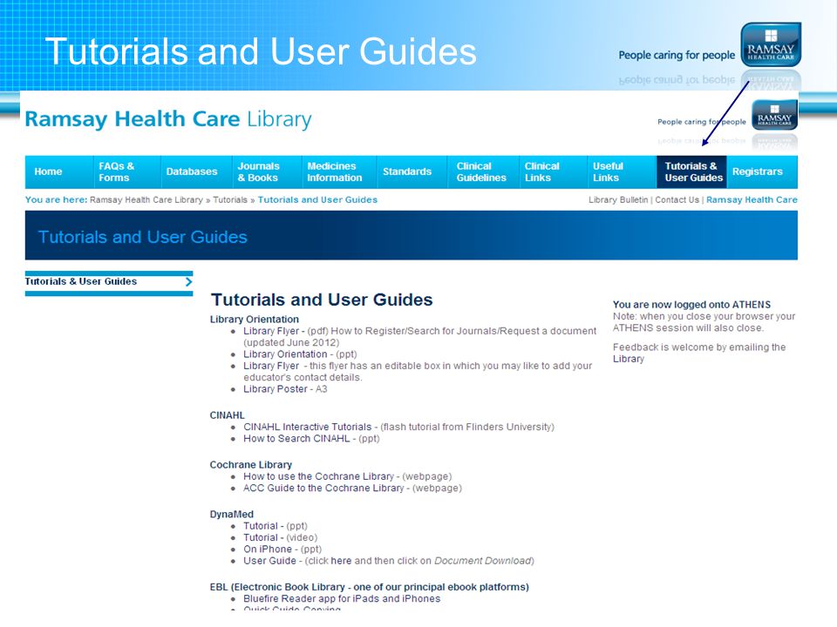Open the DynaMed On iPhone link
This screenshot has width=837, height=627.
click(x=268, y=549)
